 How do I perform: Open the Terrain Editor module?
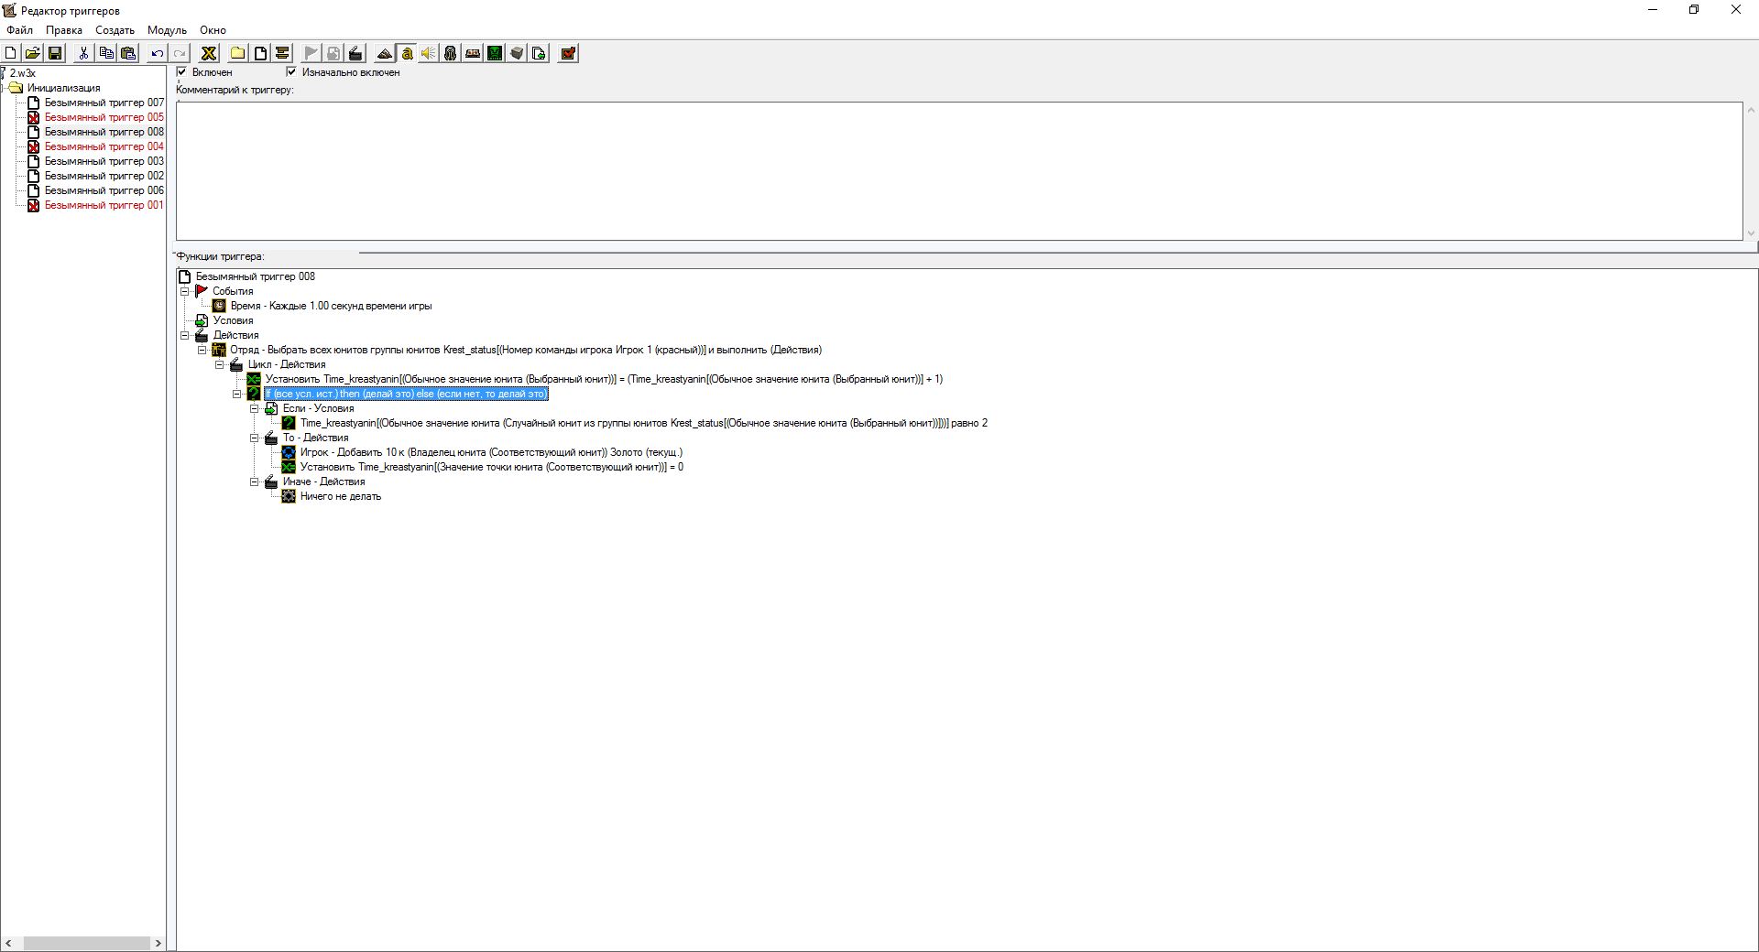pyautogui.click(x=385, y=53)
